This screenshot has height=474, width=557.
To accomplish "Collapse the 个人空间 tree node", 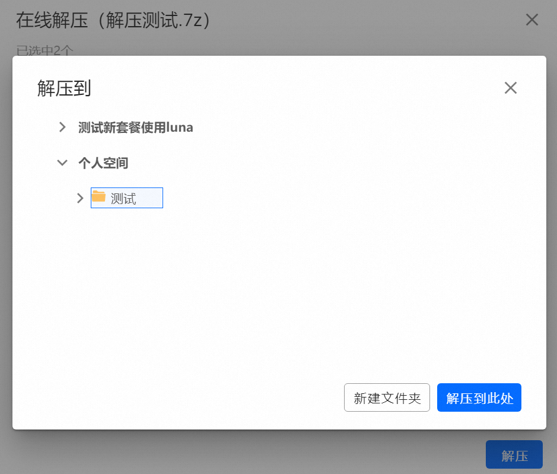I will [62, 163].
